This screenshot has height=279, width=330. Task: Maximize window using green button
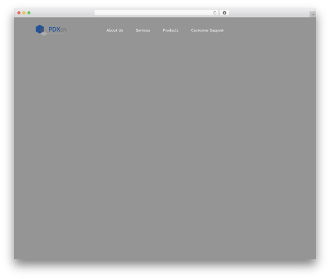pos(29,13)
